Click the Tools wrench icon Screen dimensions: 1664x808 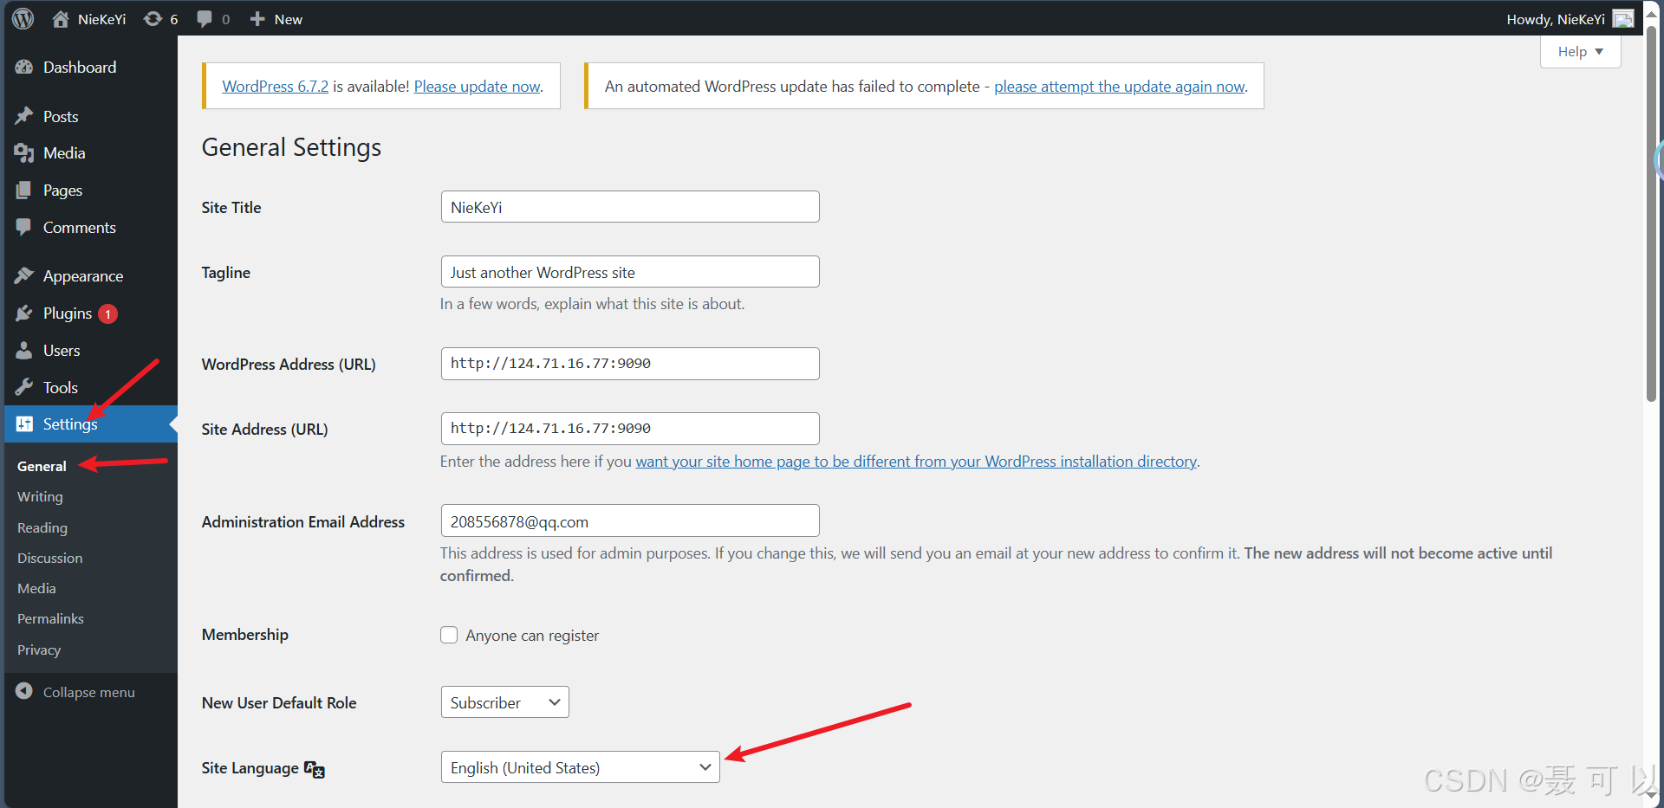[24, 387]
